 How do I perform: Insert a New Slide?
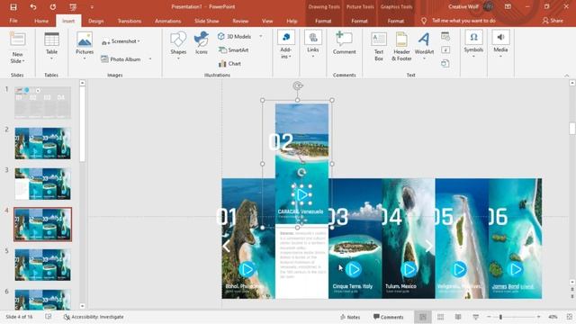[x=17, y=48]
